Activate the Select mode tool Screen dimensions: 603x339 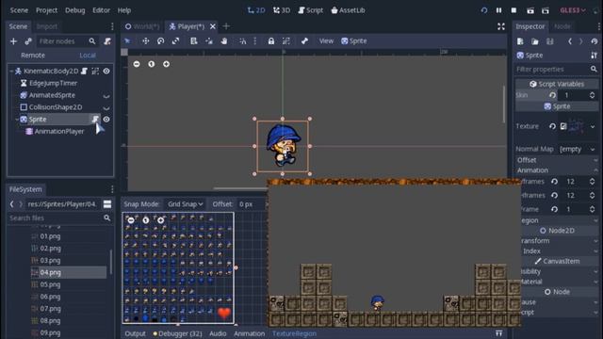click(x=128, y=41)
